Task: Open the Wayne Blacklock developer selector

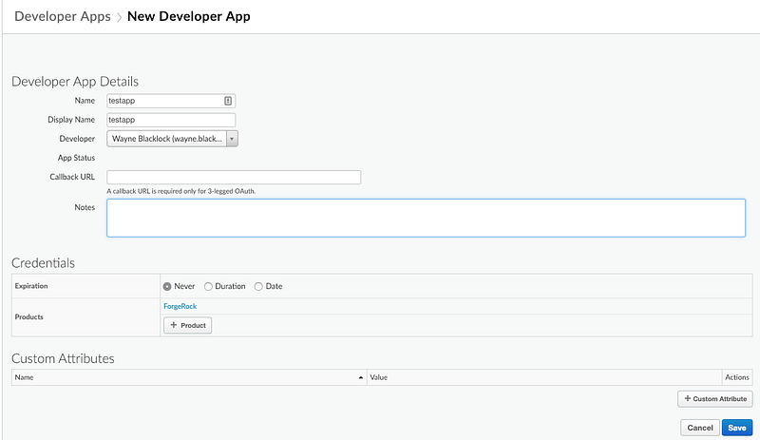Action: pos(166,139)
